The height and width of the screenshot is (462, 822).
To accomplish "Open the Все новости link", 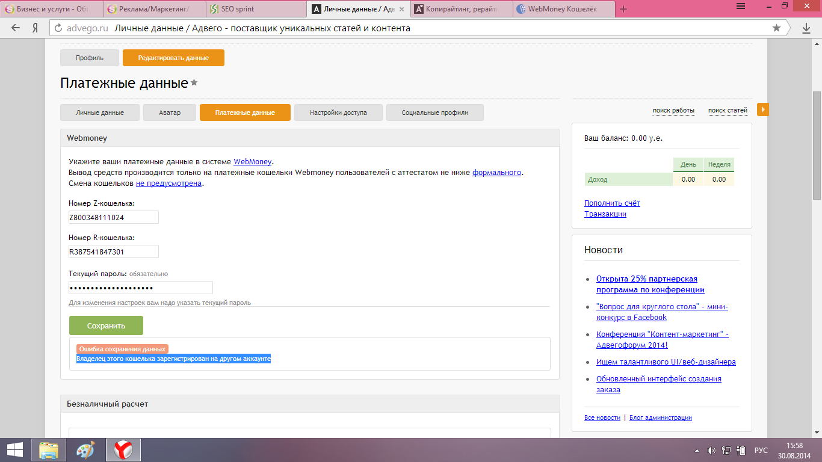I will point(602,417).
